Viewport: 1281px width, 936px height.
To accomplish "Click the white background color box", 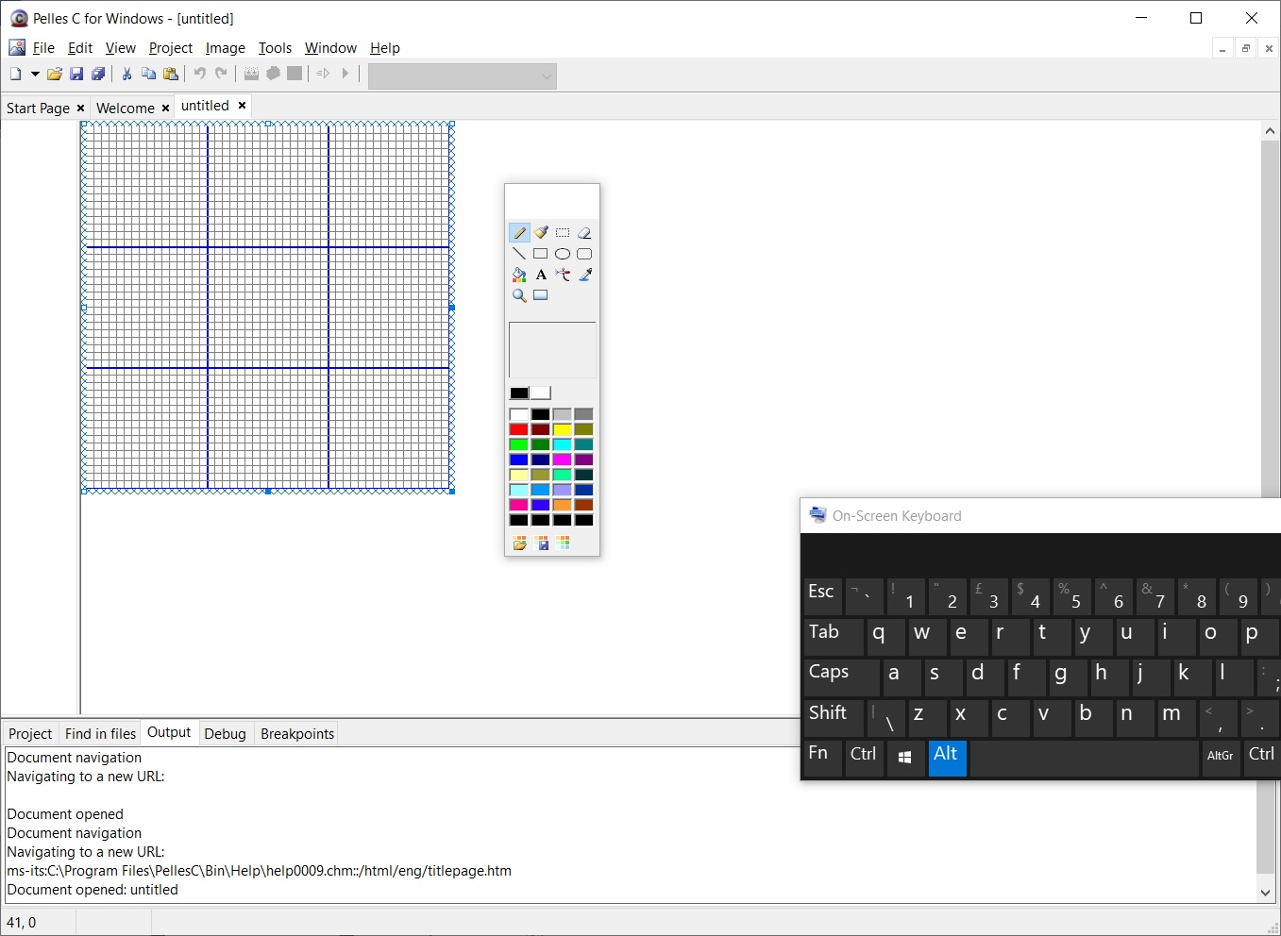I will click(x=541, y=393).
